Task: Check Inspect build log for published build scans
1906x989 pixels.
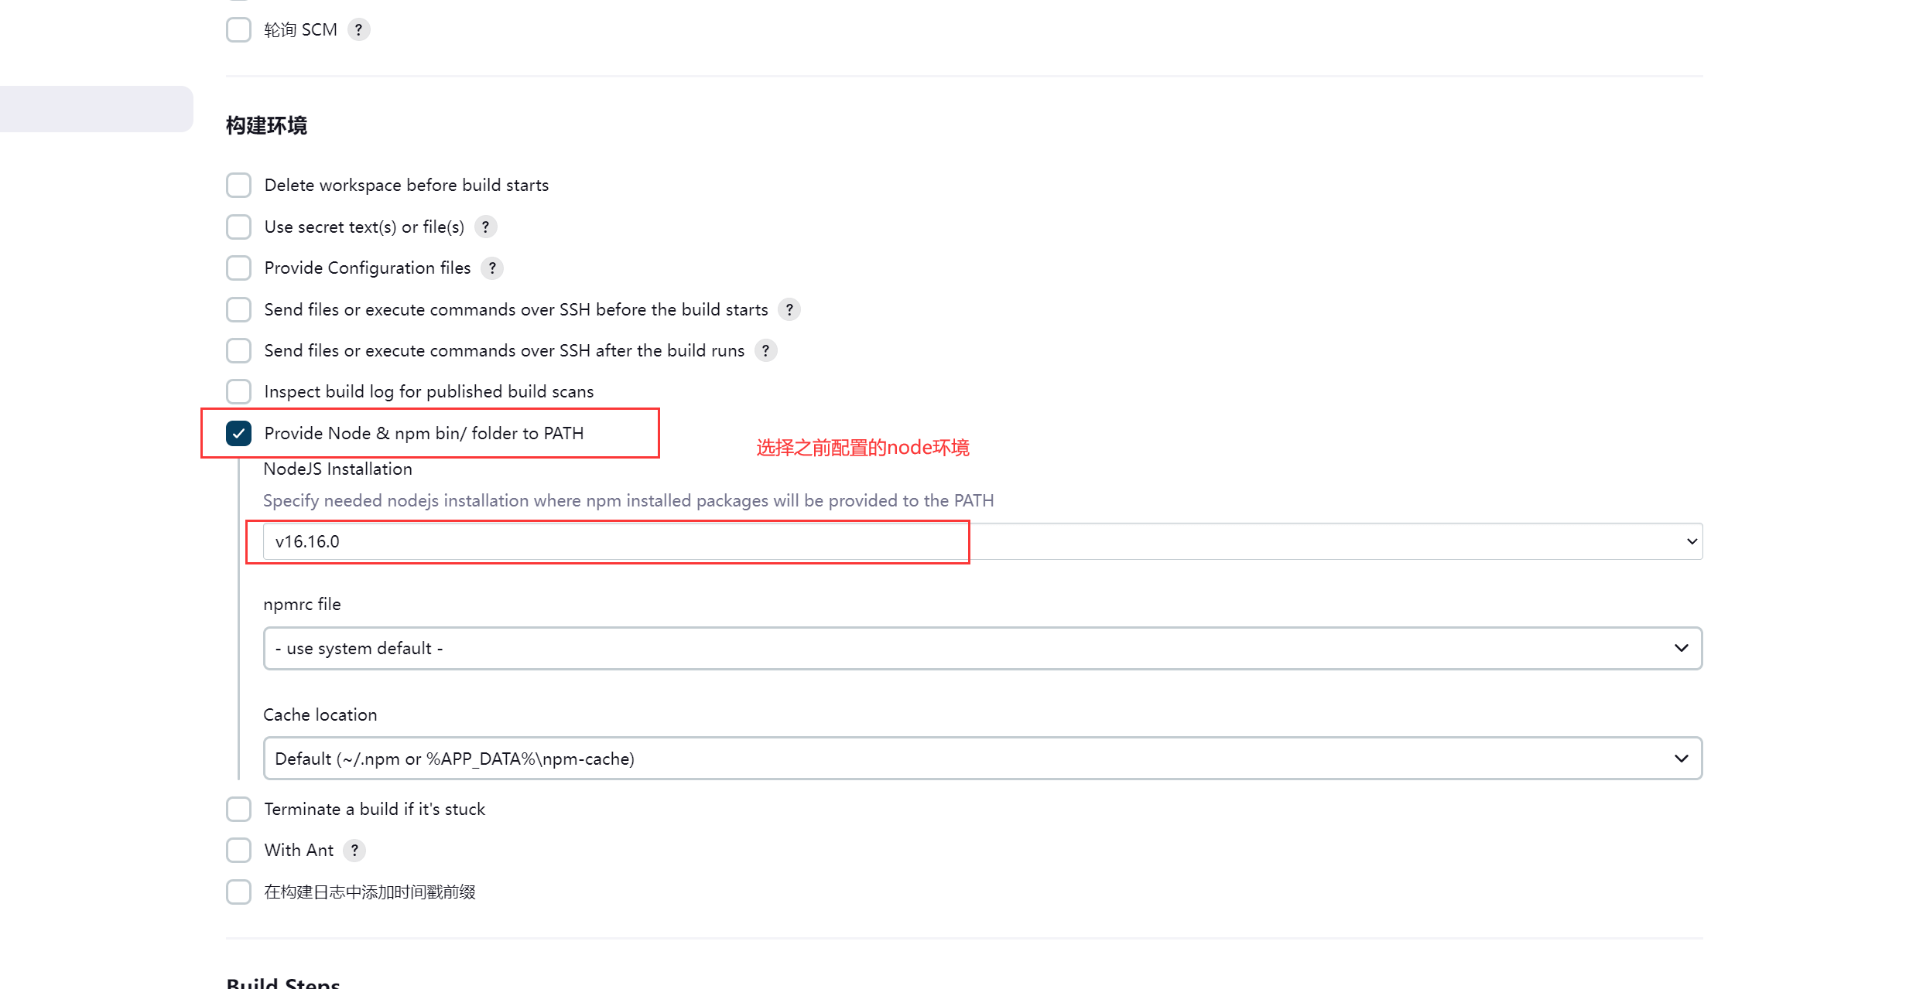Action: 238,391
